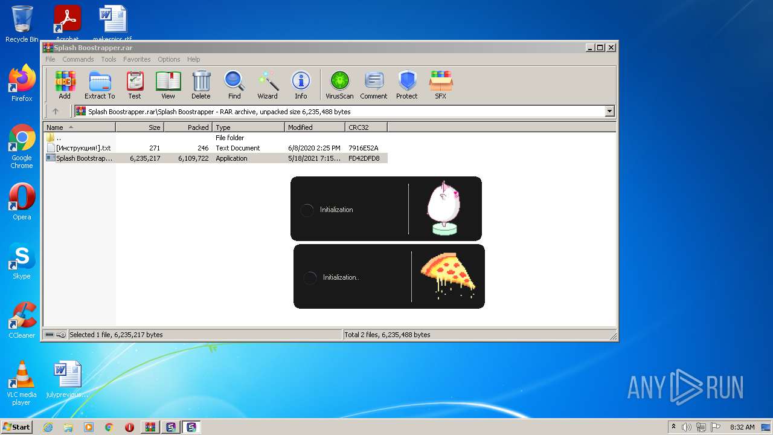This screenshot has width=773, height=435.
Task: Click the Protect shield icon
Action: click(407, 85)
